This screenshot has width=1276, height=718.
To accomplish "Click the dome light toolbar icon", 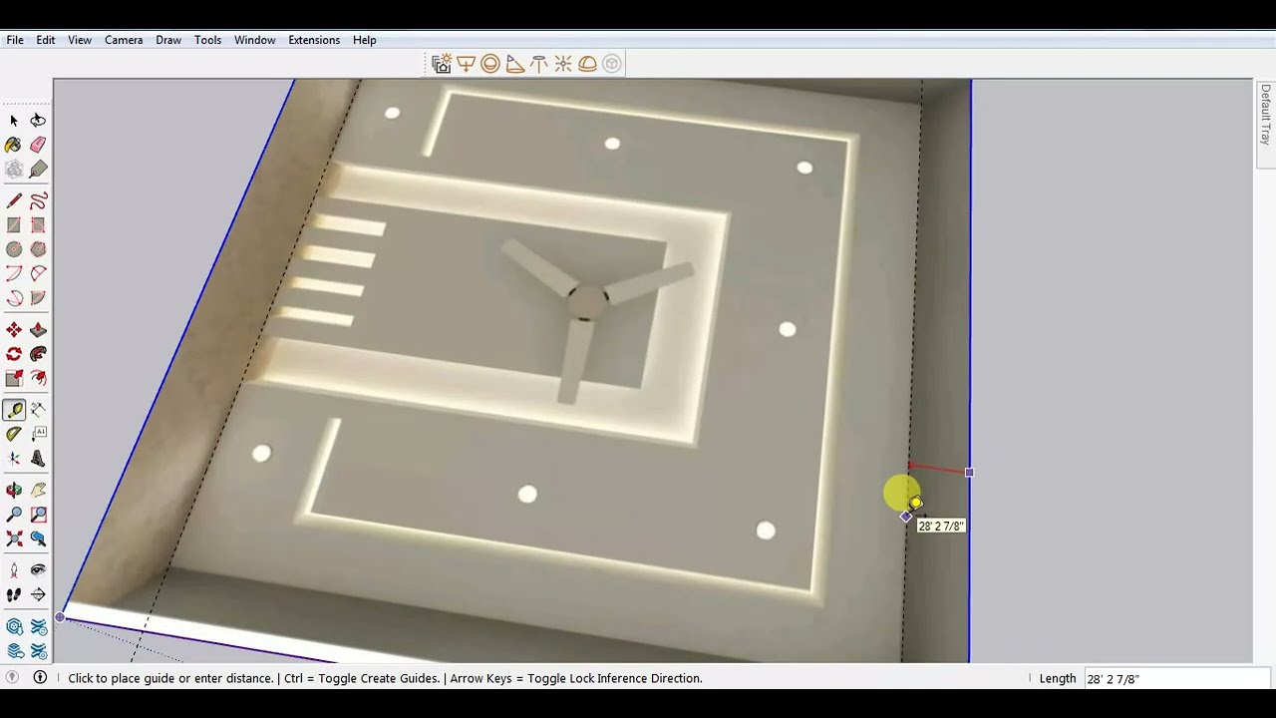I will click(587, 64).
